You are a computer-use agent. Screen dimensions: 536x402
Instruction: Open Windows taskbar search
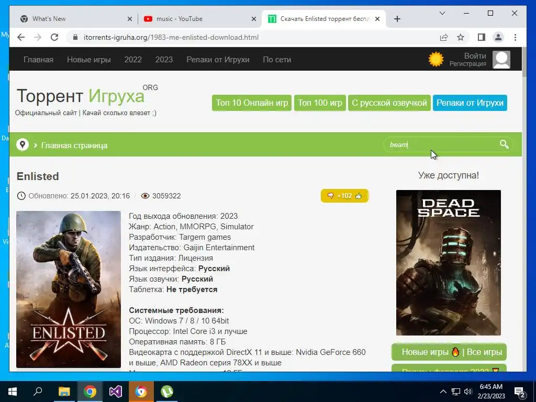click(38, 392)
